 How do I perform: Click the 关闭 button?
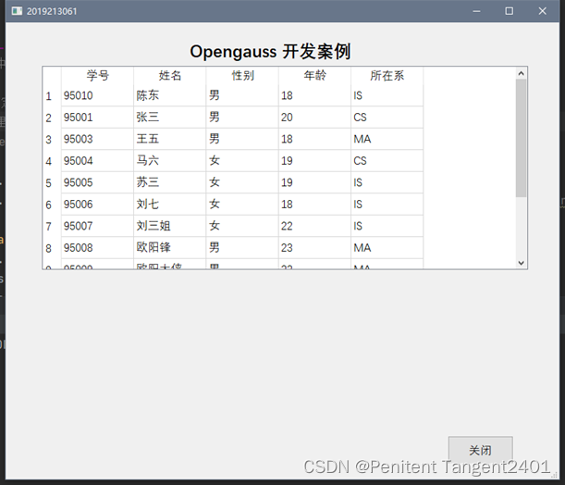click(x=480, y=450)
